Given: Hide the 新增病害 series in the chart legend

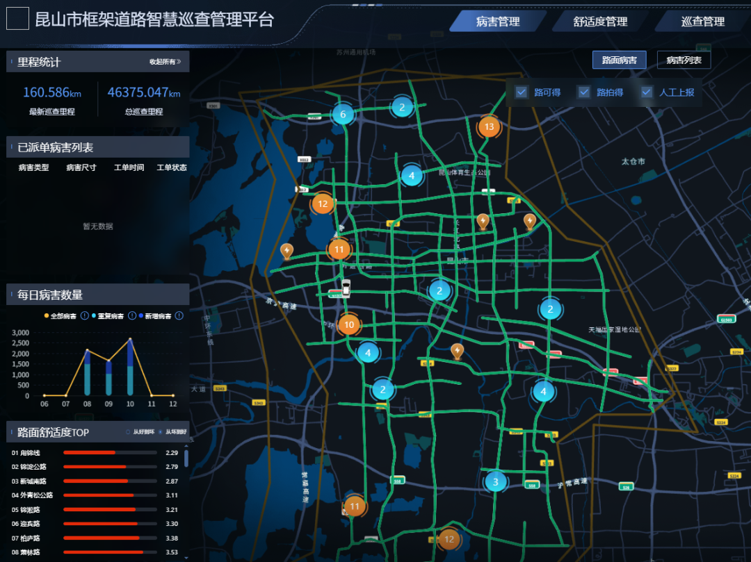Looking at the screenshot, I should click(154, 315).
